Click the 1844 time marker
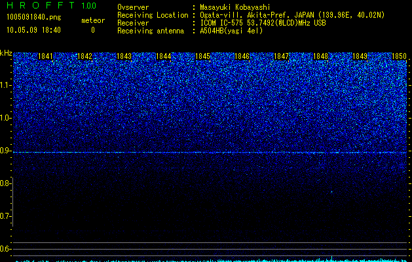The width and height of the screenshot is (412, 262). [164, 56]
